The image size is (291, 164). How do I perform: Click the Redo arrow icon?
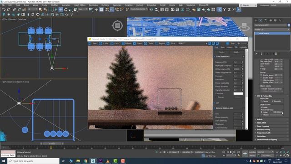[x=9, y=9]
